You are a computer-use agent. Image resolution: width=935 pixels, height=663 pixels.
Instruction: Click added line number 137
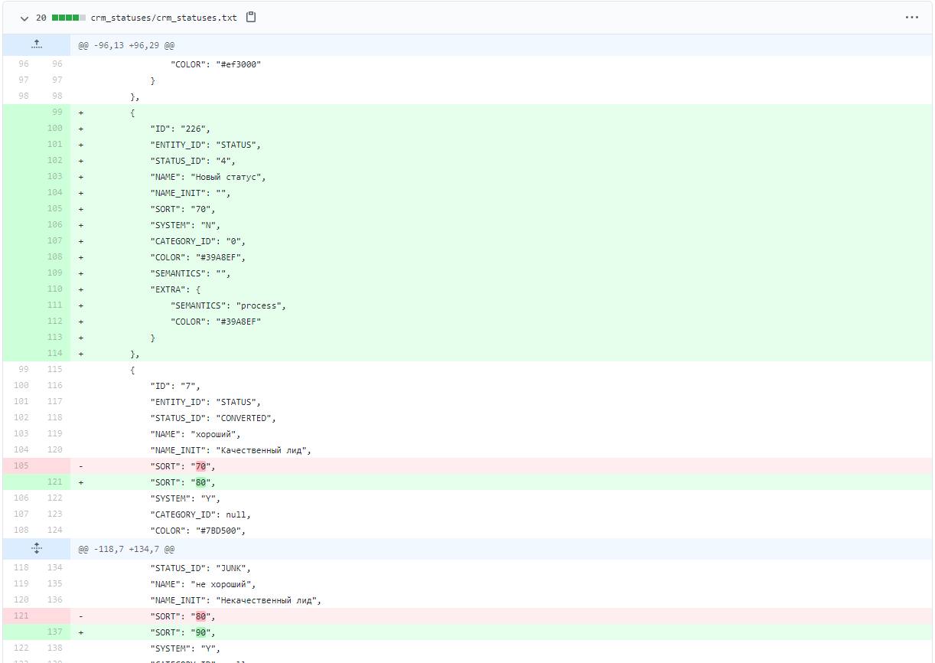click(54, 632)
